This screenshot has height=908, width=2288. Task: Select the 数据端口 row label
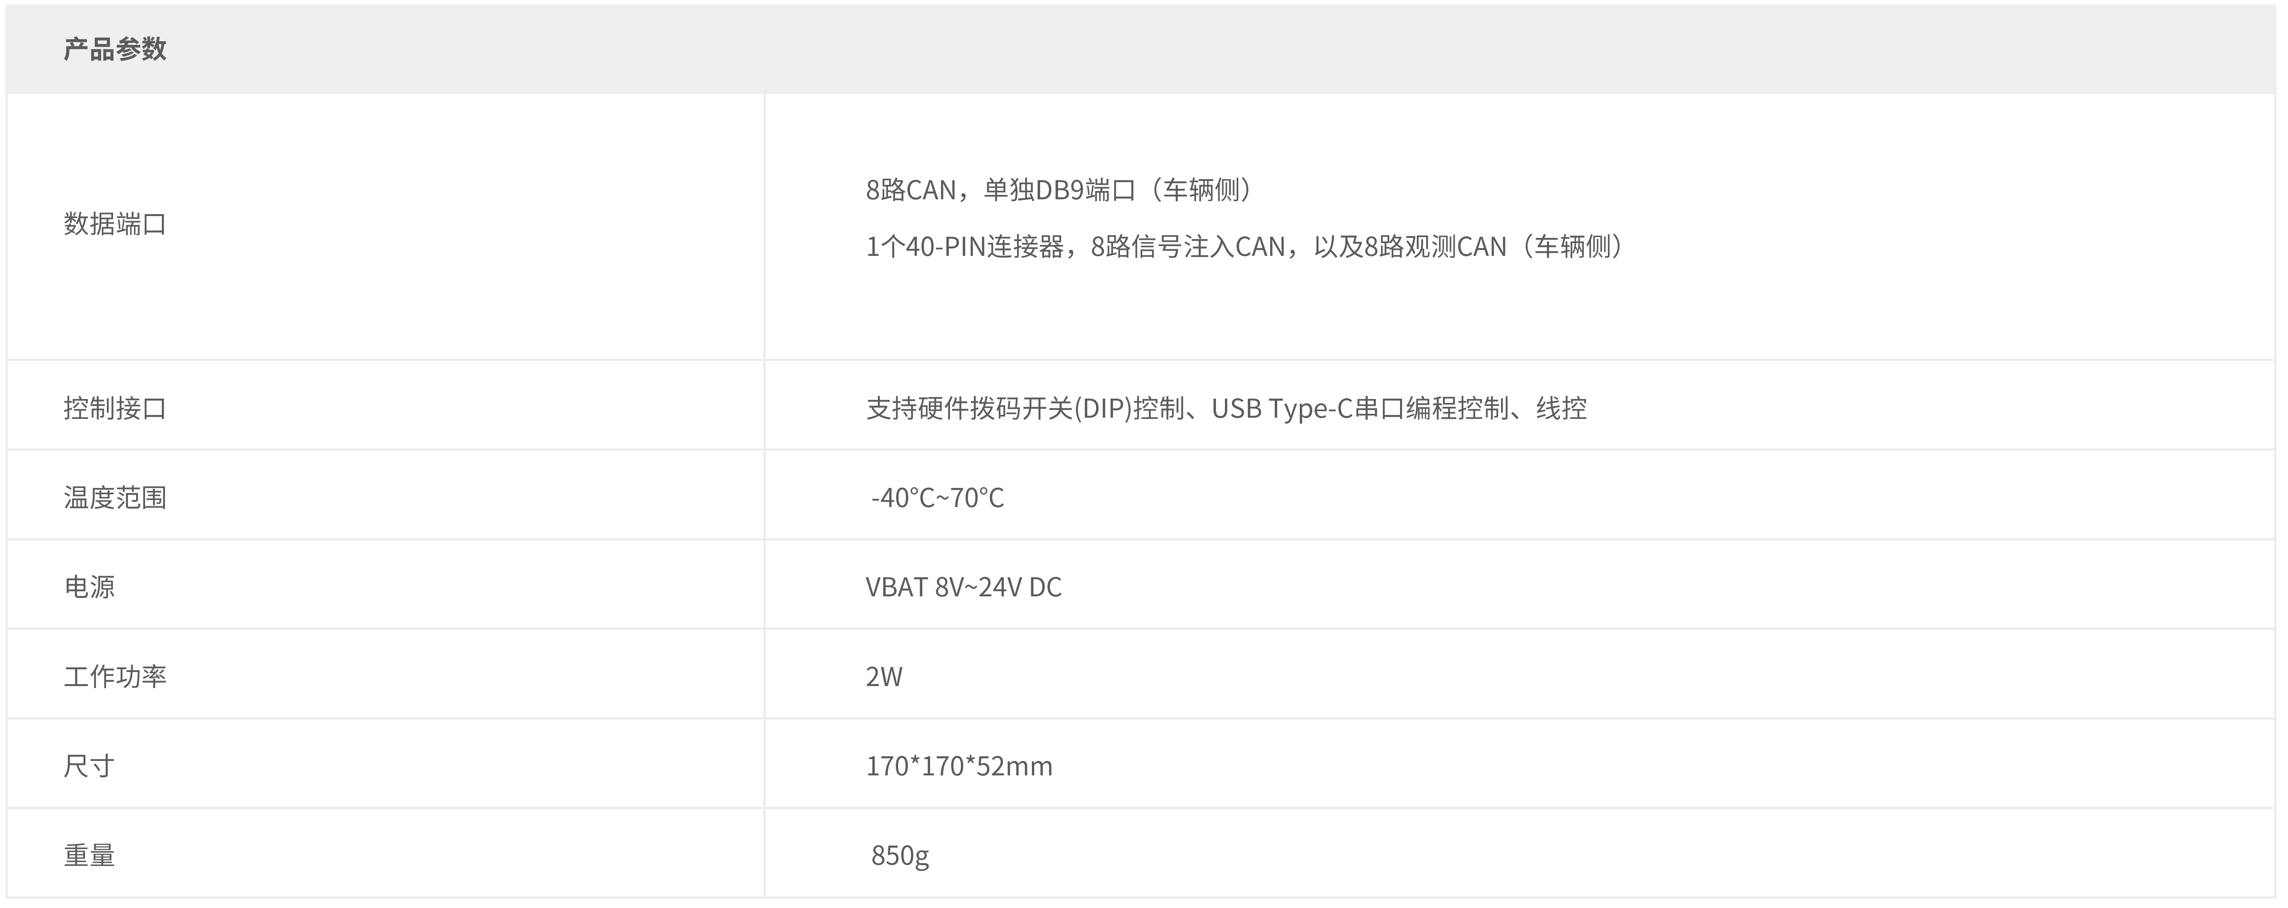[115, 224]
